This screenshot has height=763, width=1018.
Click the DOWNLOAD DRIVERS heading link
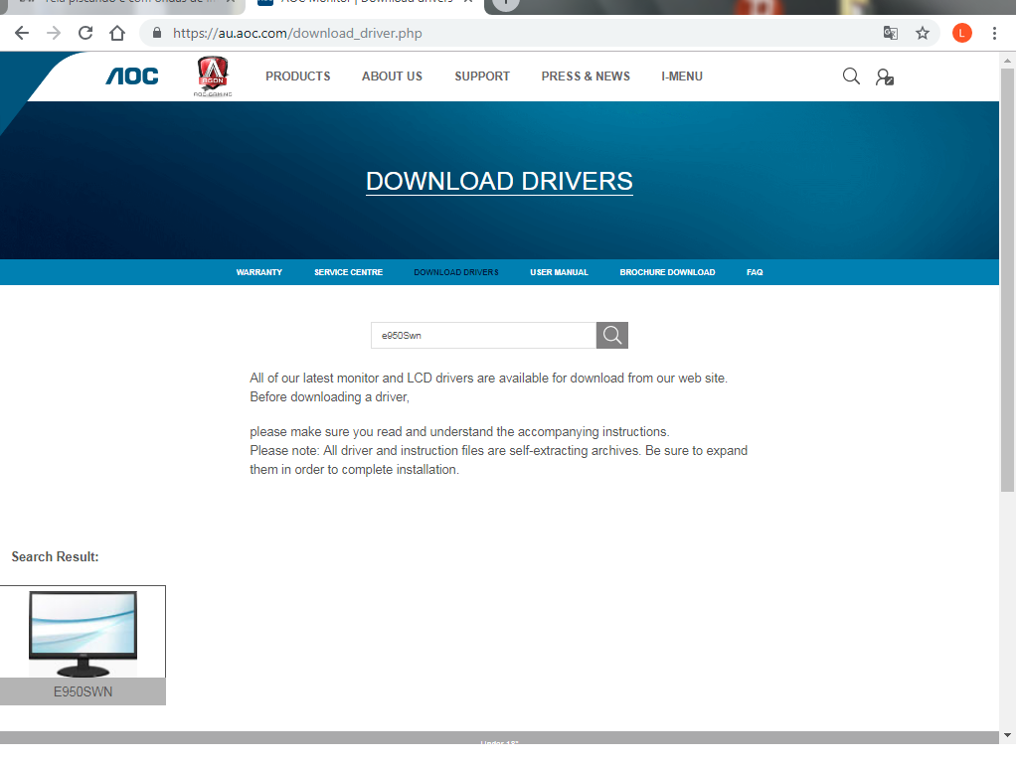[x=499, y=182]
